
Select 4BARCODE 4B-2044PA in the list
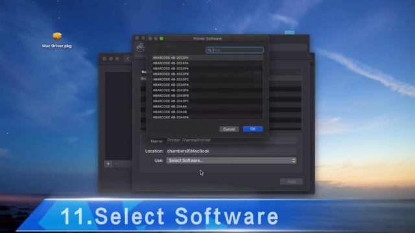(207, 117)
